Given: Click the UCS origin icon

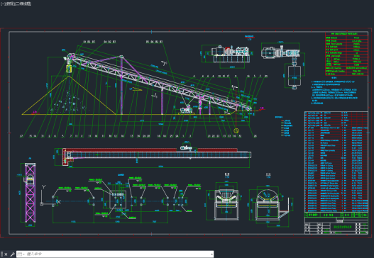Looking at the screenshot, I should click(x=42, y=203).
